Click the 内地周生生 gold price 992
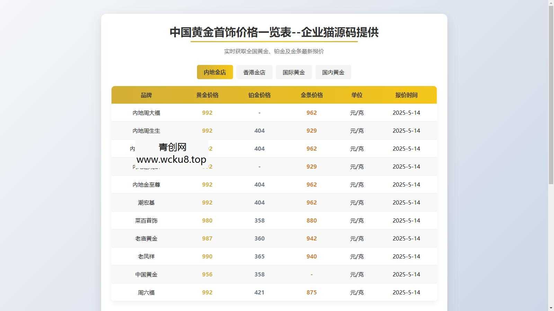 click(207, 131)
